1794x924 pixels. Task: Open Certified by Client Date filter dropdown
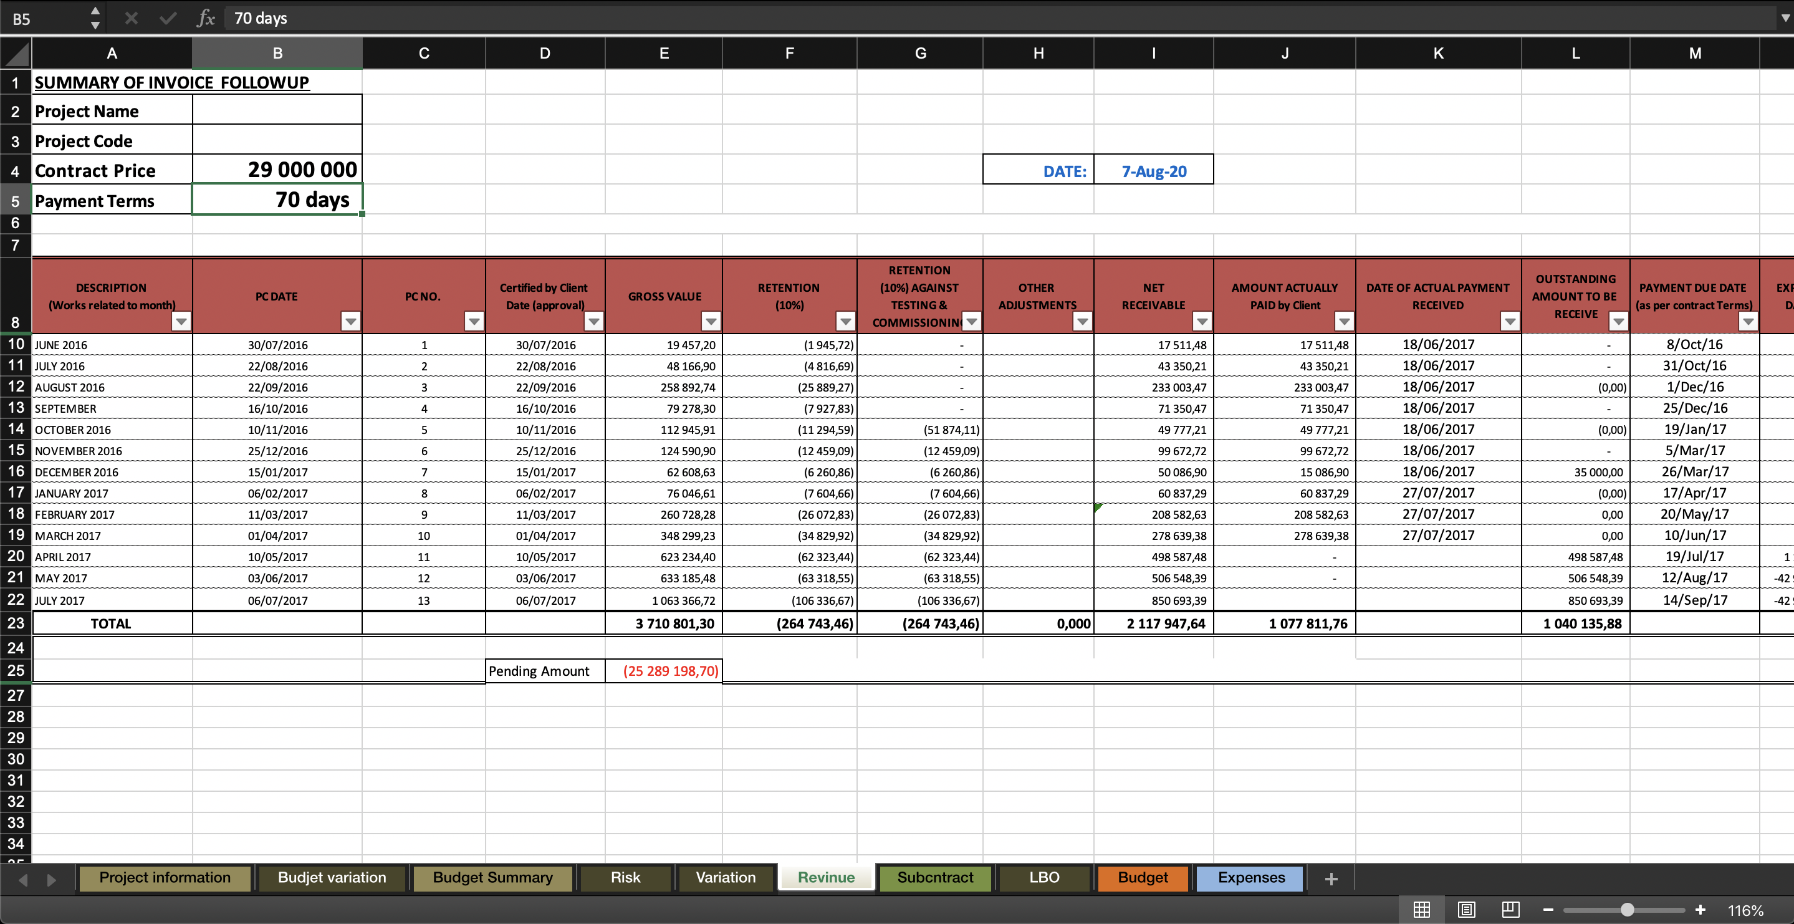593,321
